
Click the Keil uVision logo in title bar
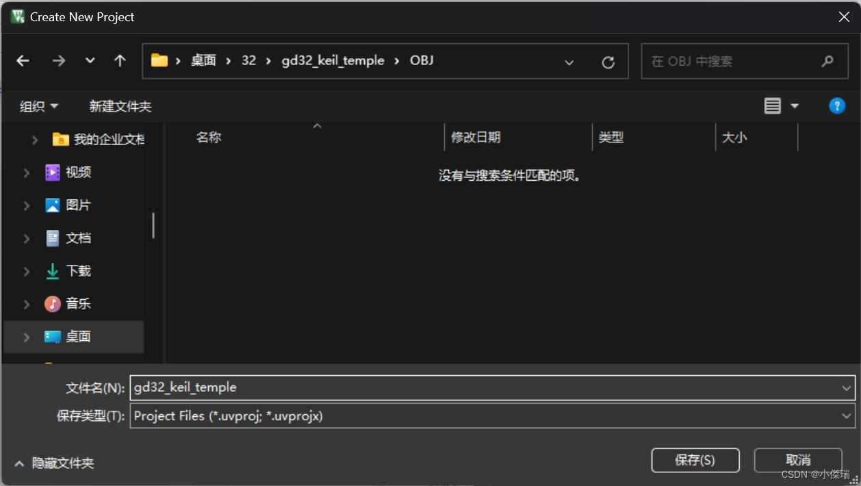pos(16,16)
